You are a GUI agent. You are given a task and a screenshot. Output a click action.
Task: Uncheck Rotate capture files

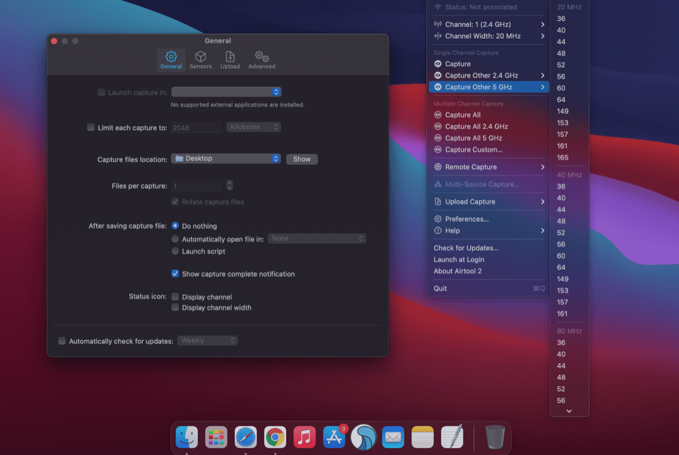tap(175, 202)
